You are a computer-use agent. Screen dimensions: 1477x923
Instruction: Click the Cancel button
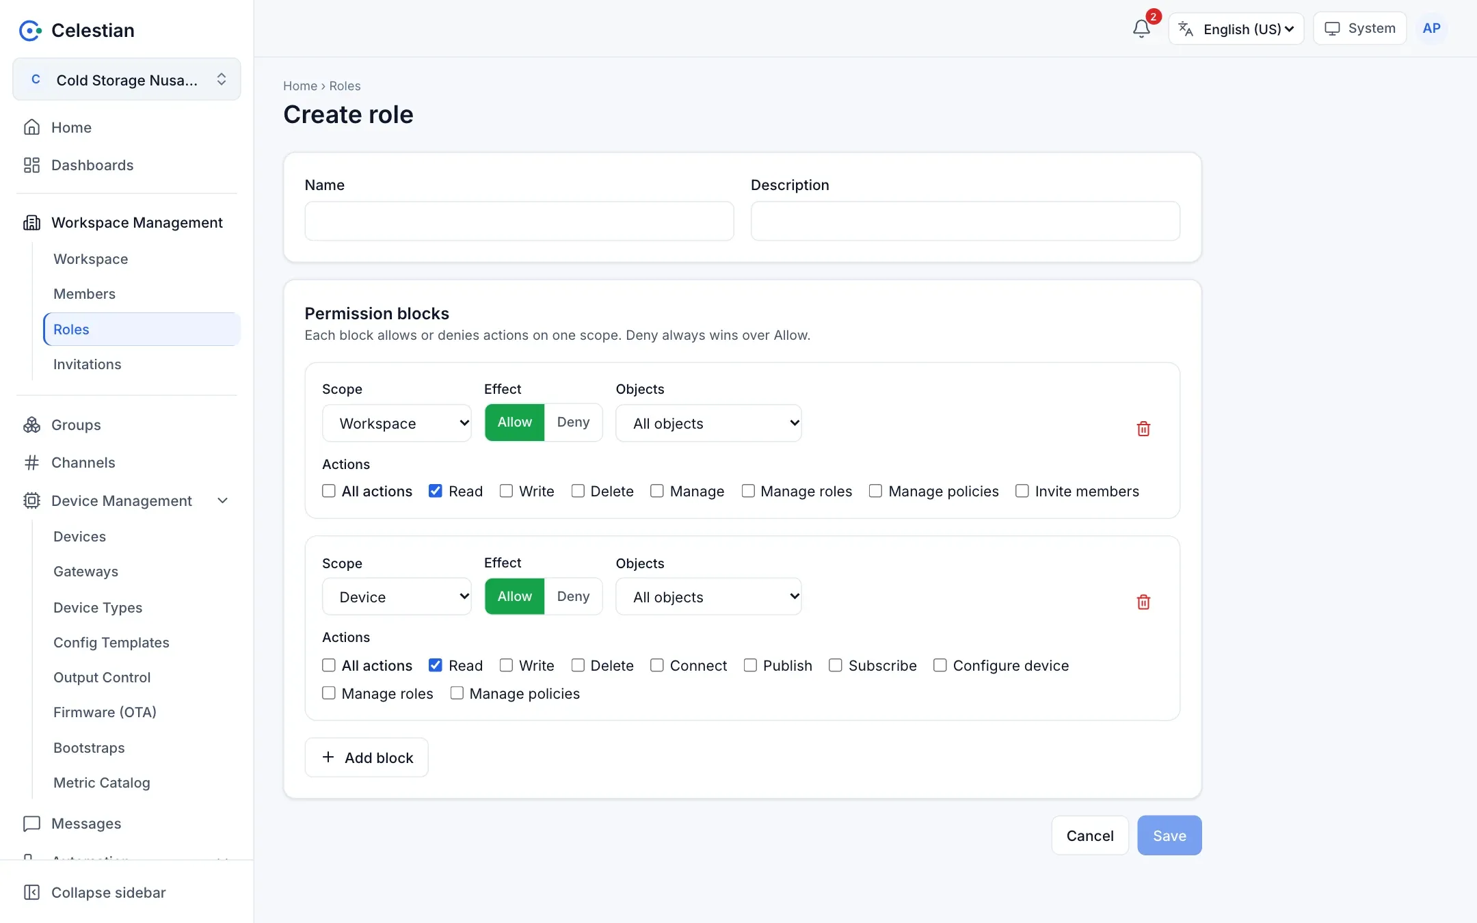[x=1090, y=835]
